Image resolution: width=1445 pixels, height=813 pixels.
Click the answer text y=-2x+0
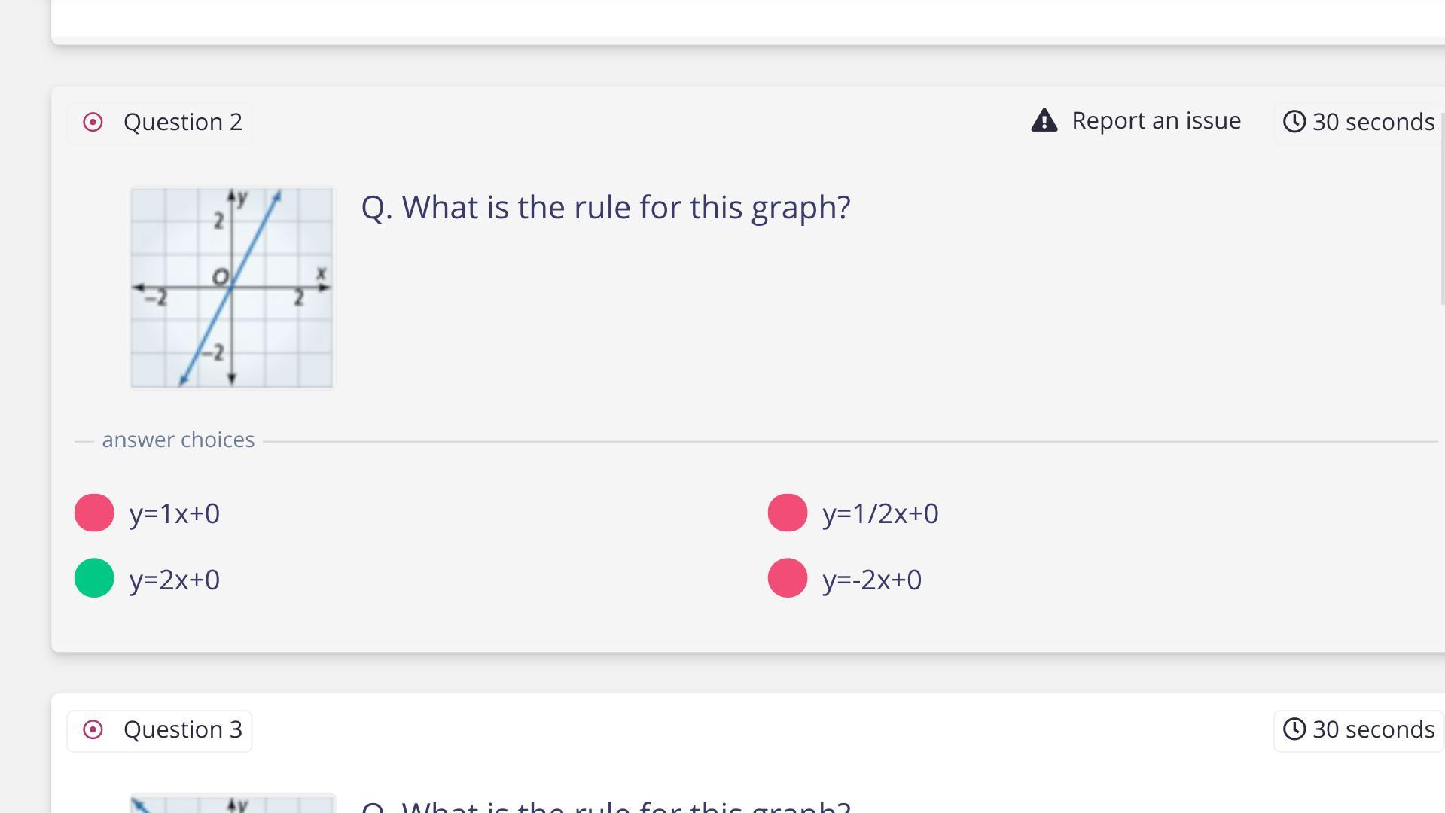click(872, 580)
